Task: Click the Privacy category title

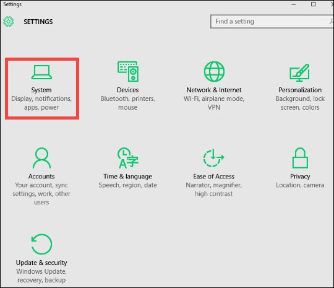Action: (300, 177)
